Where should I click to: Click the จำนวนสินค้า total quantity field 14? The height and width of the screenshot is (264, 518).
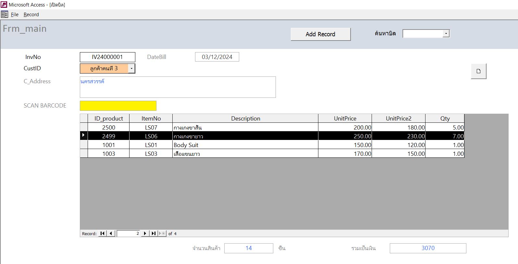[x=249, y=248]
